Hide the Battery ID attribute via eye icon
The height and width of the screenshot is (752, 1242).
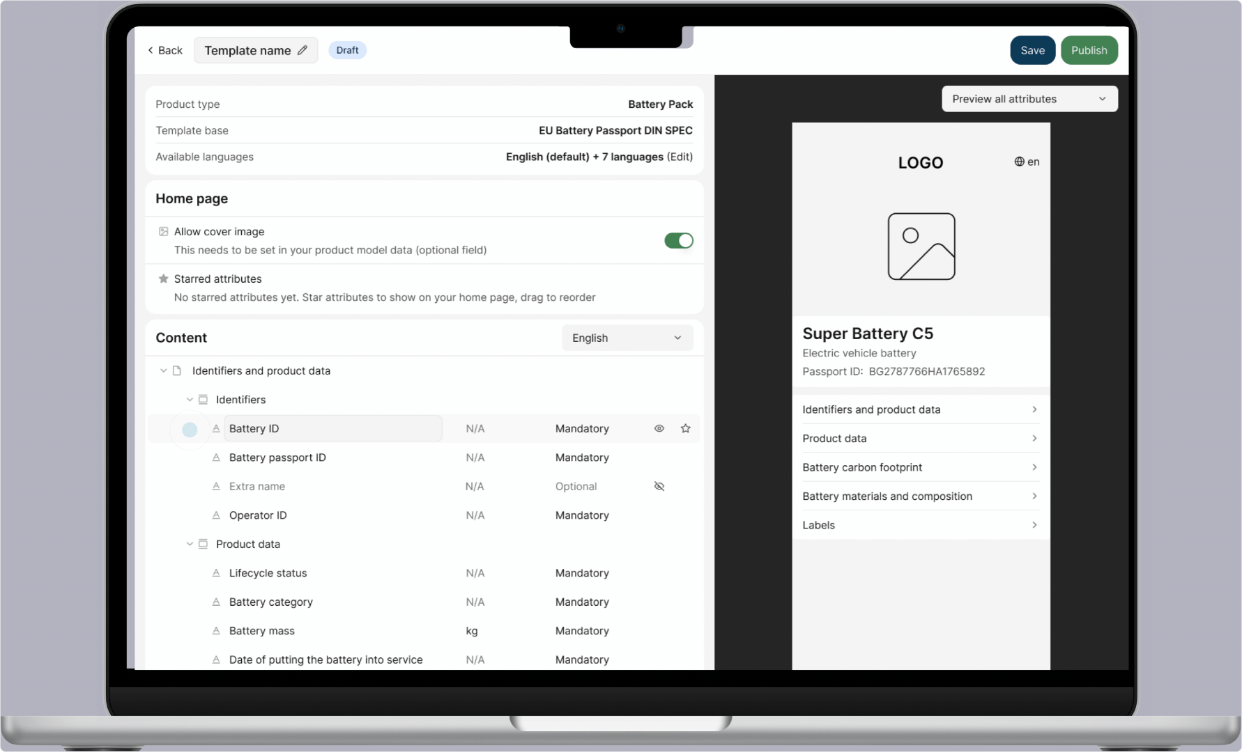click(659, 428)
